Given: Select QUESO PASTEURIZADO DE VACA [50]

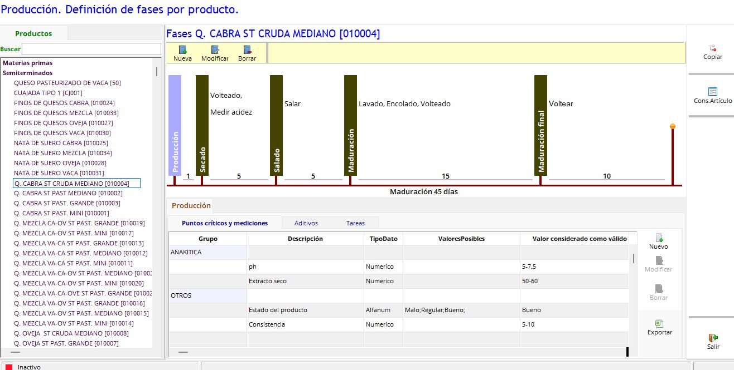Looking at the screenshot, I should [x=67, y=83].
